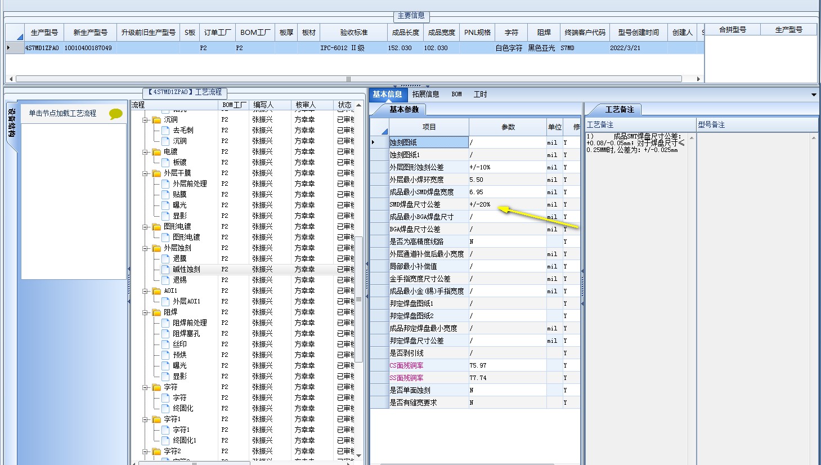
Task: Click the 贴膜 document icon
Action: tap(165, 194)
